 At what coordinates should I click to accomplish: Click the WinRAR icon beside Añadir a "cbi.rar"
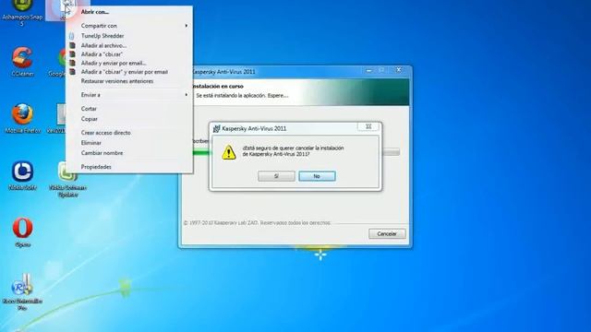(x=72, y=54)
